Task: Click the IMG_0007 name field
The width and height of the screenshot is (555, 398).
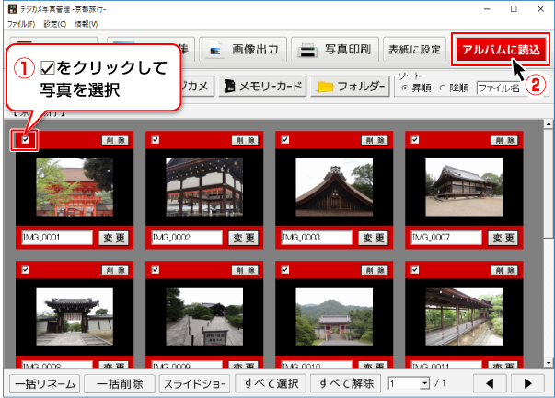Action: (x=446, y=238)
